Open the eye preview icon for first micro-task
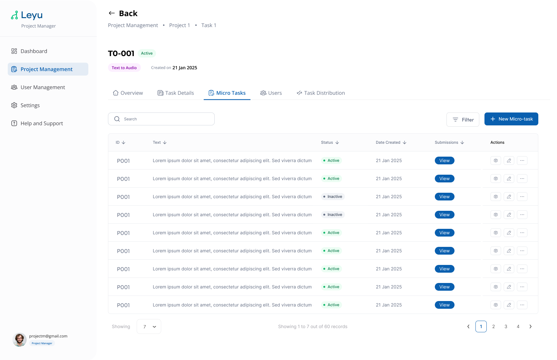Image resolution: width=557 pixels, height=360 pixels. (495, 160)
